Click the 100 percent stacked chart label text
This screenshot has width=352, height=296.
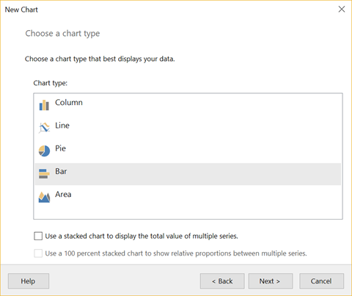pyautogui.click(x=176, y=253)
